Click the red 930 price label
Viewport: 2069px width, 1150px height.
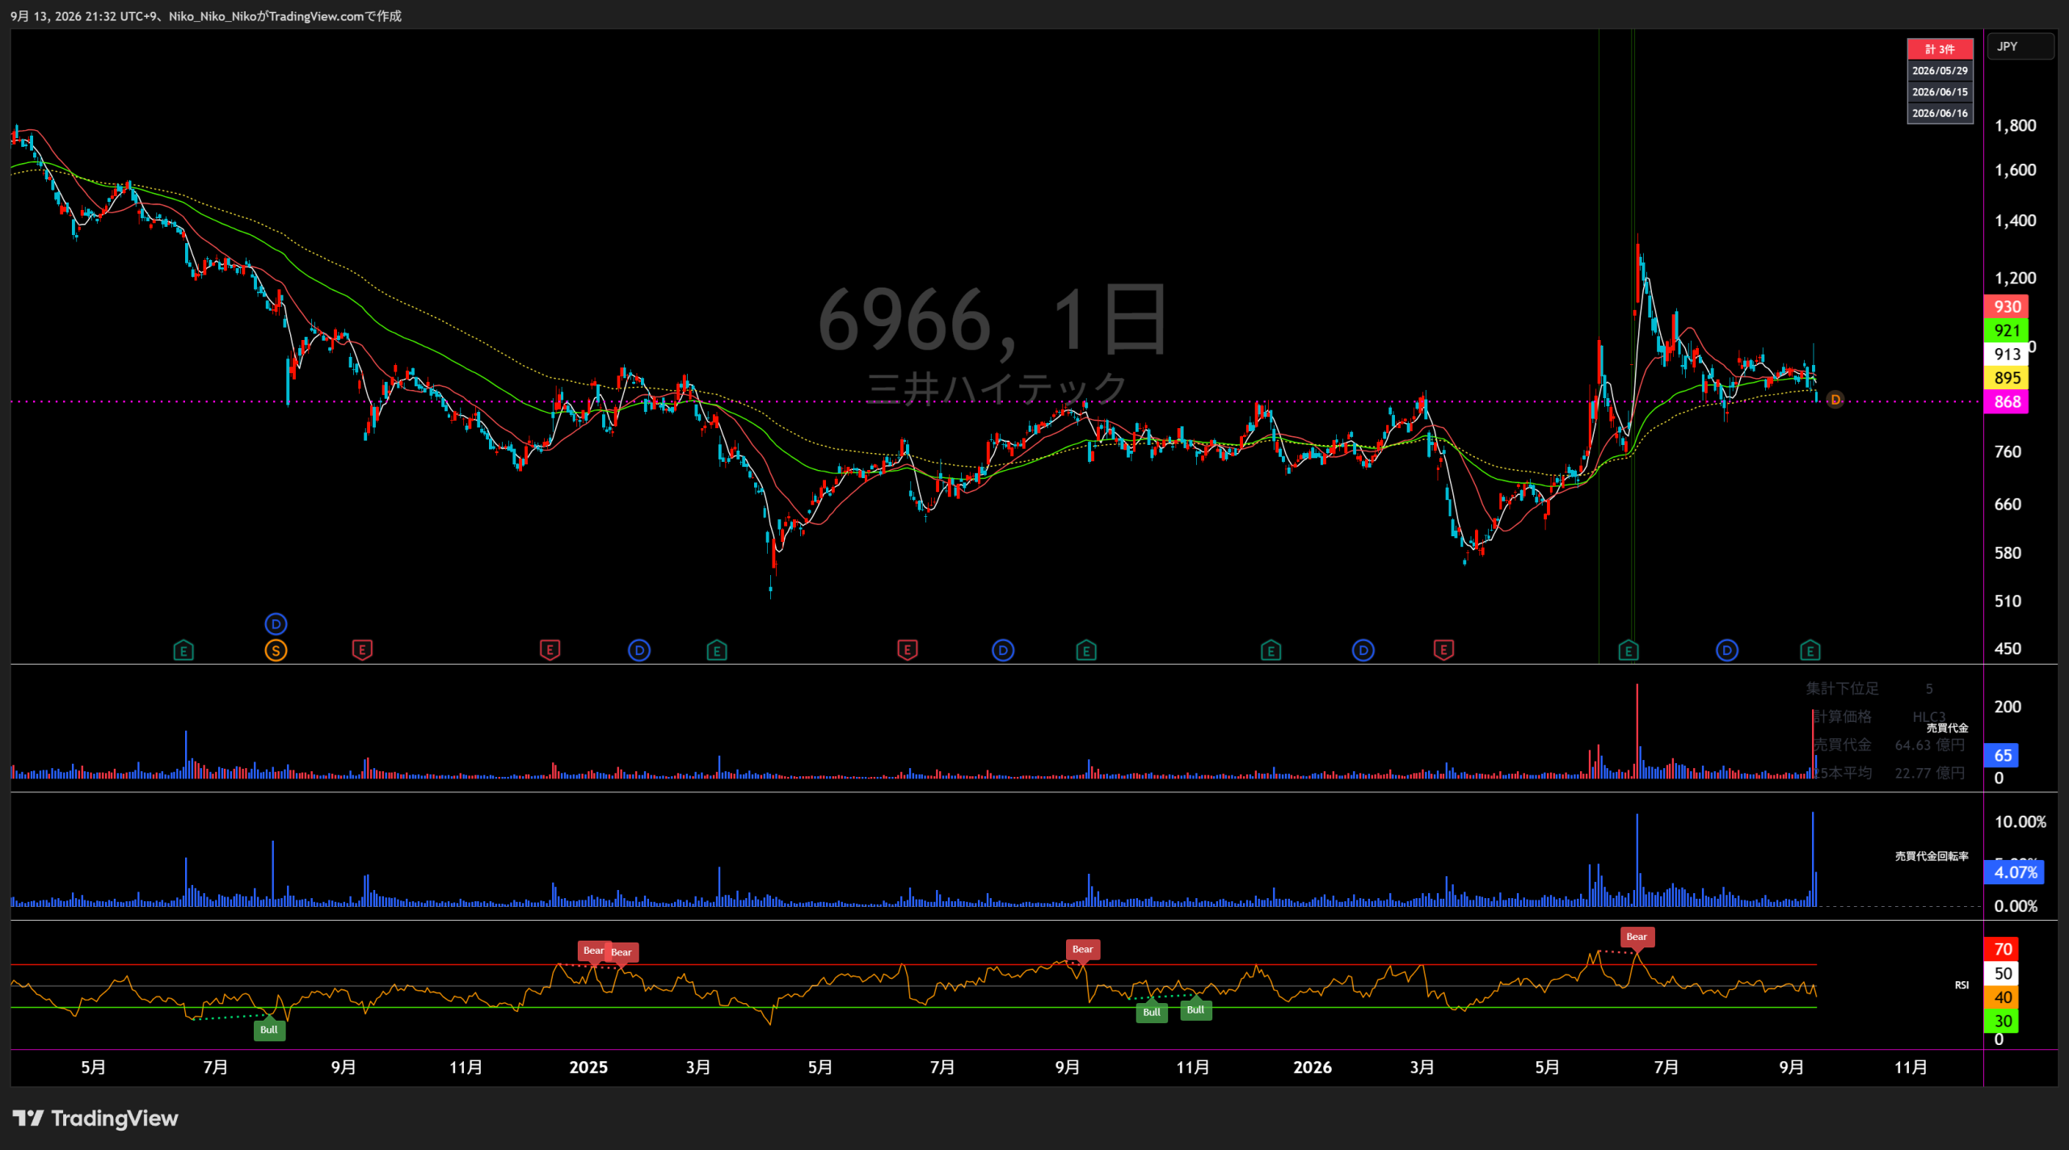pyautogui.click(x=2006, y=307)
